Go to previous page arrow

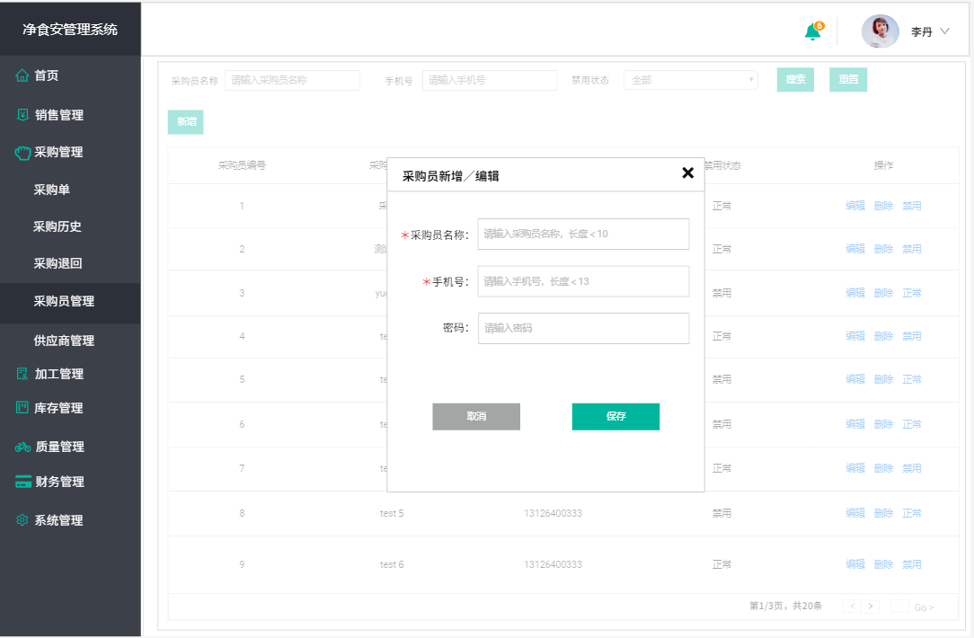click(x=852, y=607)
